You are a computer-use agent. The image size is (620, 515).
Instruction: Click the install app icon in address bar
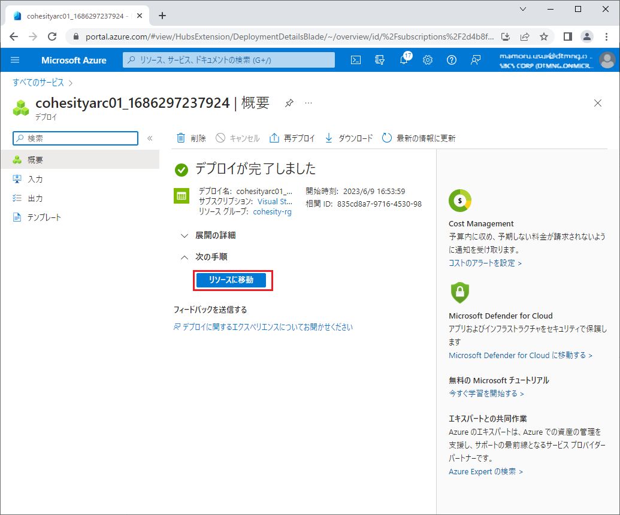(506, 37)
